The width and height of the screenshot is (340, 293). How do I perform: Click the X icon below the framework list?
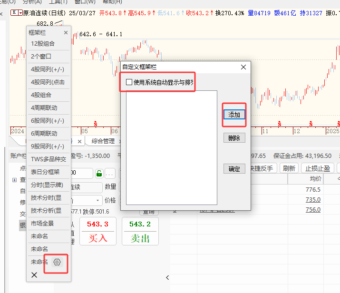coord(34,275)
